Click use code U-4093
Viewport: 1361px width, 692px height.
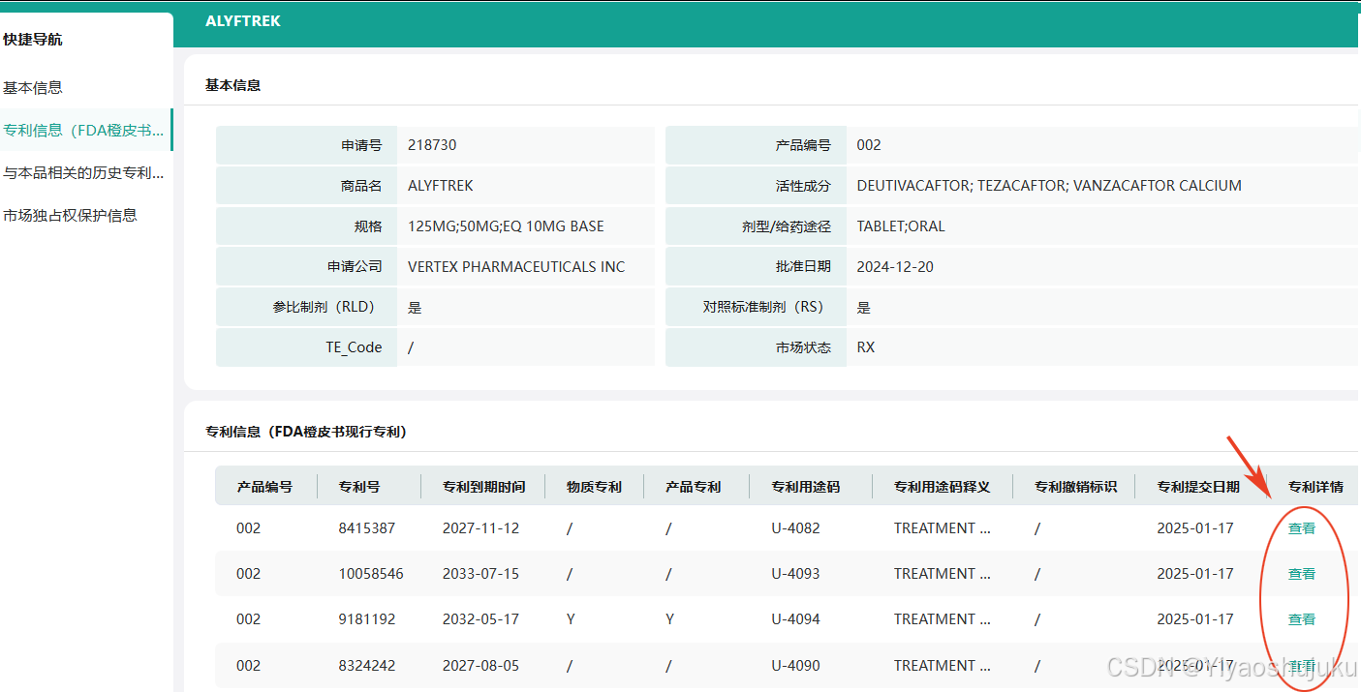795,574
